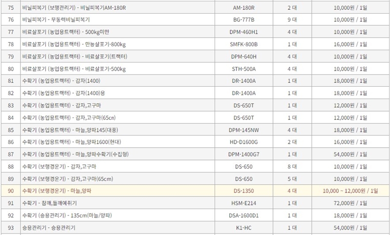Select the 감자,고구마(65cm) tractor harvester in row 84
The image size is (390, 235).
coord(70,117)
